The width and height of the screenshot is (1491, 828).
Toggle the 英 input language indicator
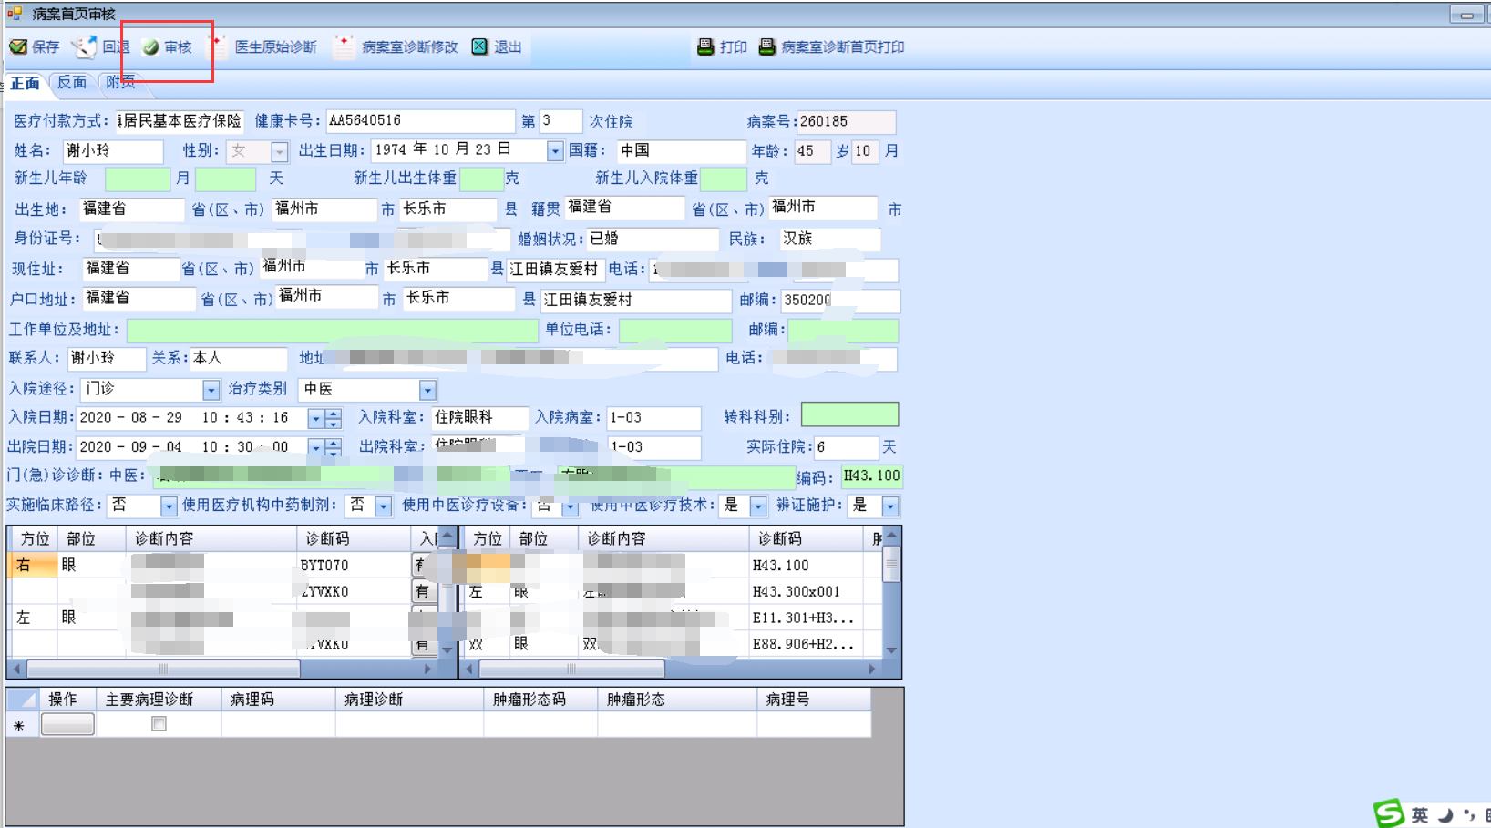1420,815
